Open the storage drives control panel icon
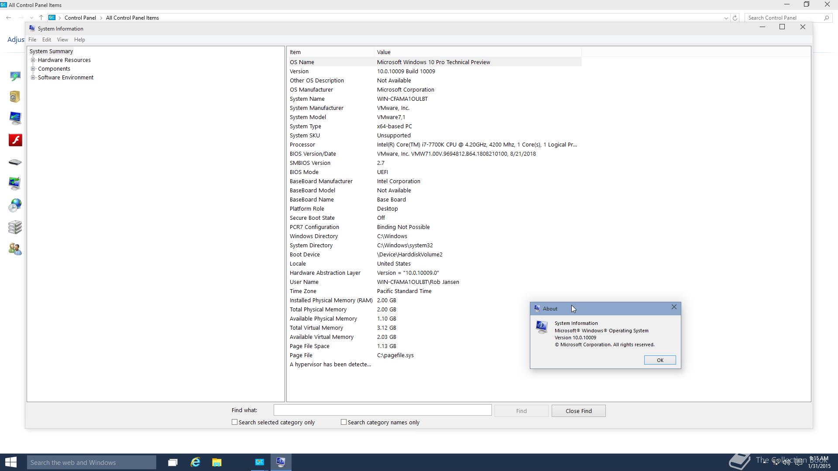The width and height of the screenshot is (838, 471). pos(15,227)
